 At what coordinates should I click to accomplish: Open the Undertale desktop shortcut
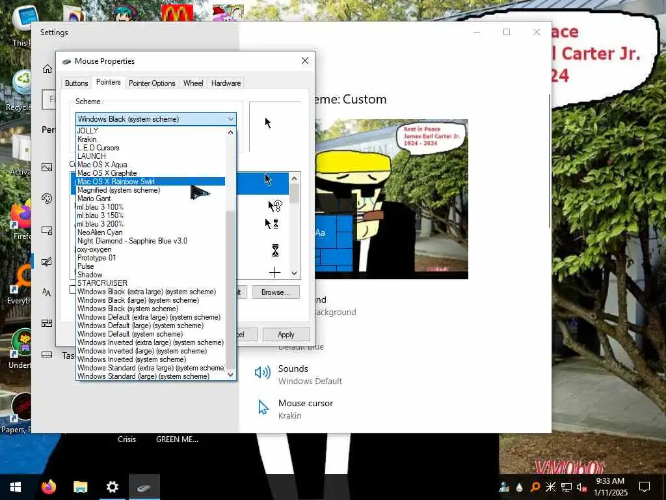pos(21,349)
